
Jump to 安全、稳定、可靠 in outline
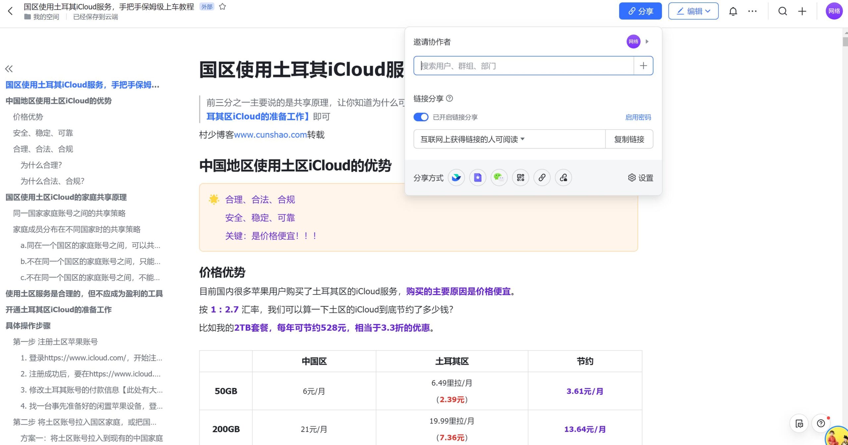[x=43, y=133]
